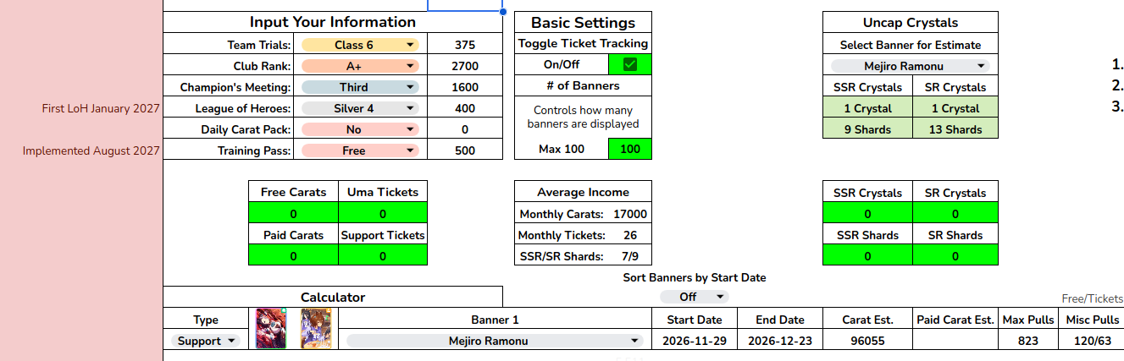Select the SR Shards green value cell
The width and height of the screenshot is (1124, 361).
955,255
